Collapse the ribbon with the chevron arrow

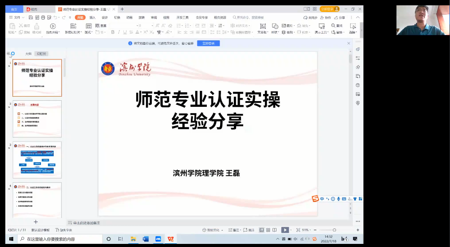pos(358,17)
